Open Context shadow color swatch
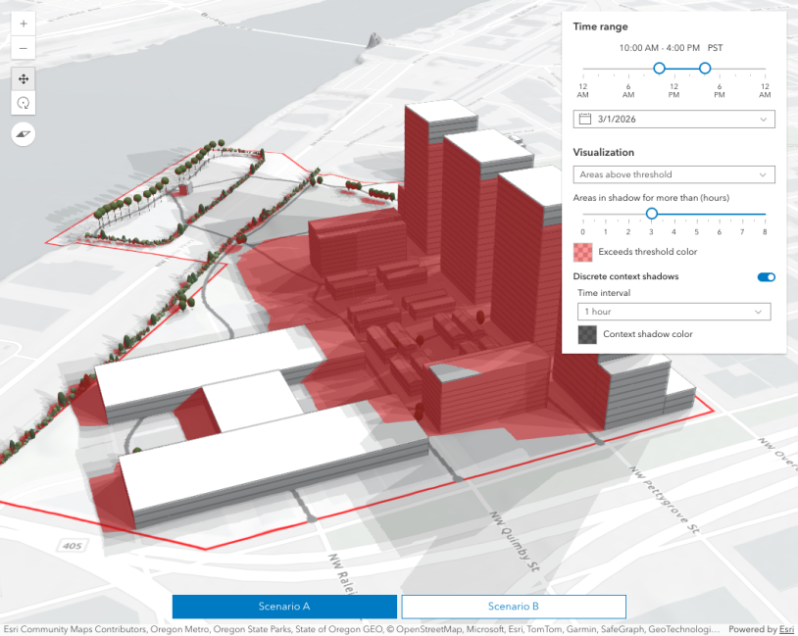This screenshot has height=636, width=798. (587, 334)
